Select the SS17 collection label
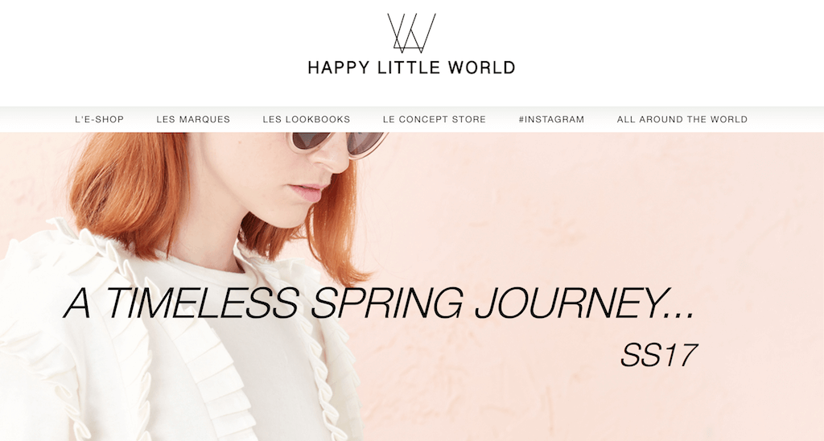Screen dimensions: 824x441 (659, 356)
